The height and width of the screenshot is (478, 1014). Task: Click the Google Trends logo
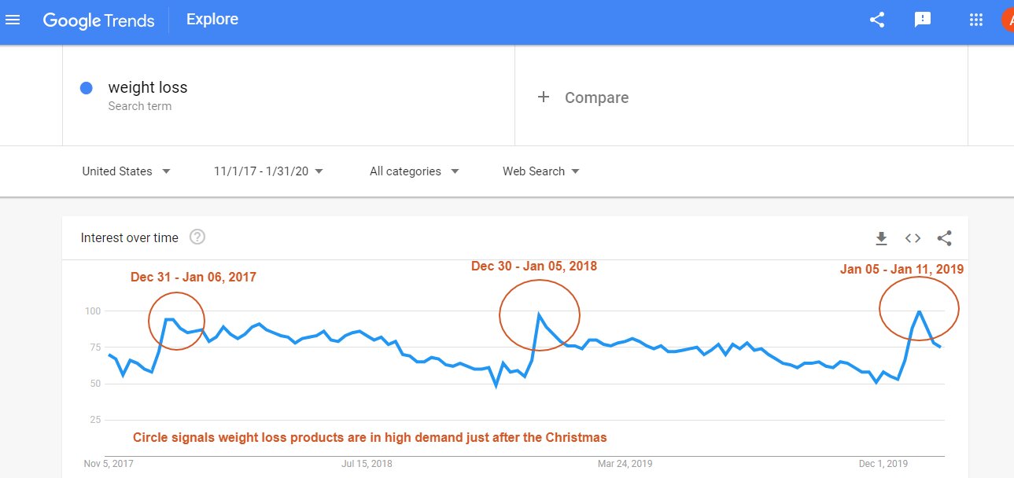(98, 20)
